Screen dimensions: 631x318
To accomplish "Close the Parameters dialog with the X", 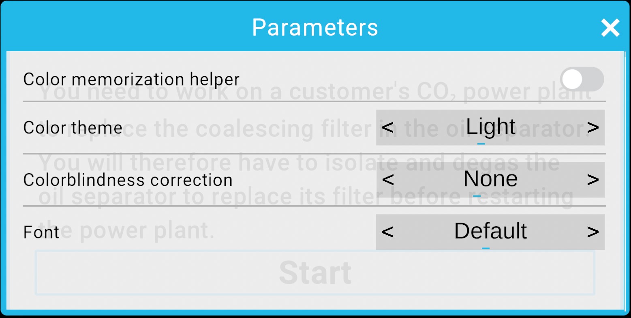I will (610, 28).
